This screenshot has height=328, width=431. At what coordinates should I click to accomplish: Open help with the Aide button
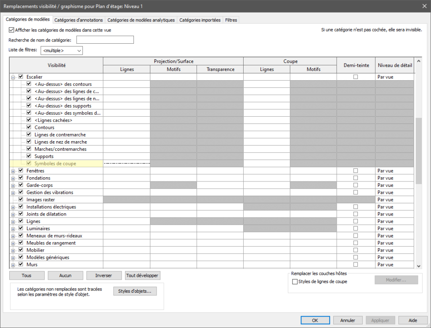tap(413, 320)
